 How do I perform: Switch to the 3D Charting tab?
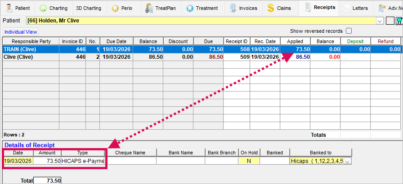[88, 8]
